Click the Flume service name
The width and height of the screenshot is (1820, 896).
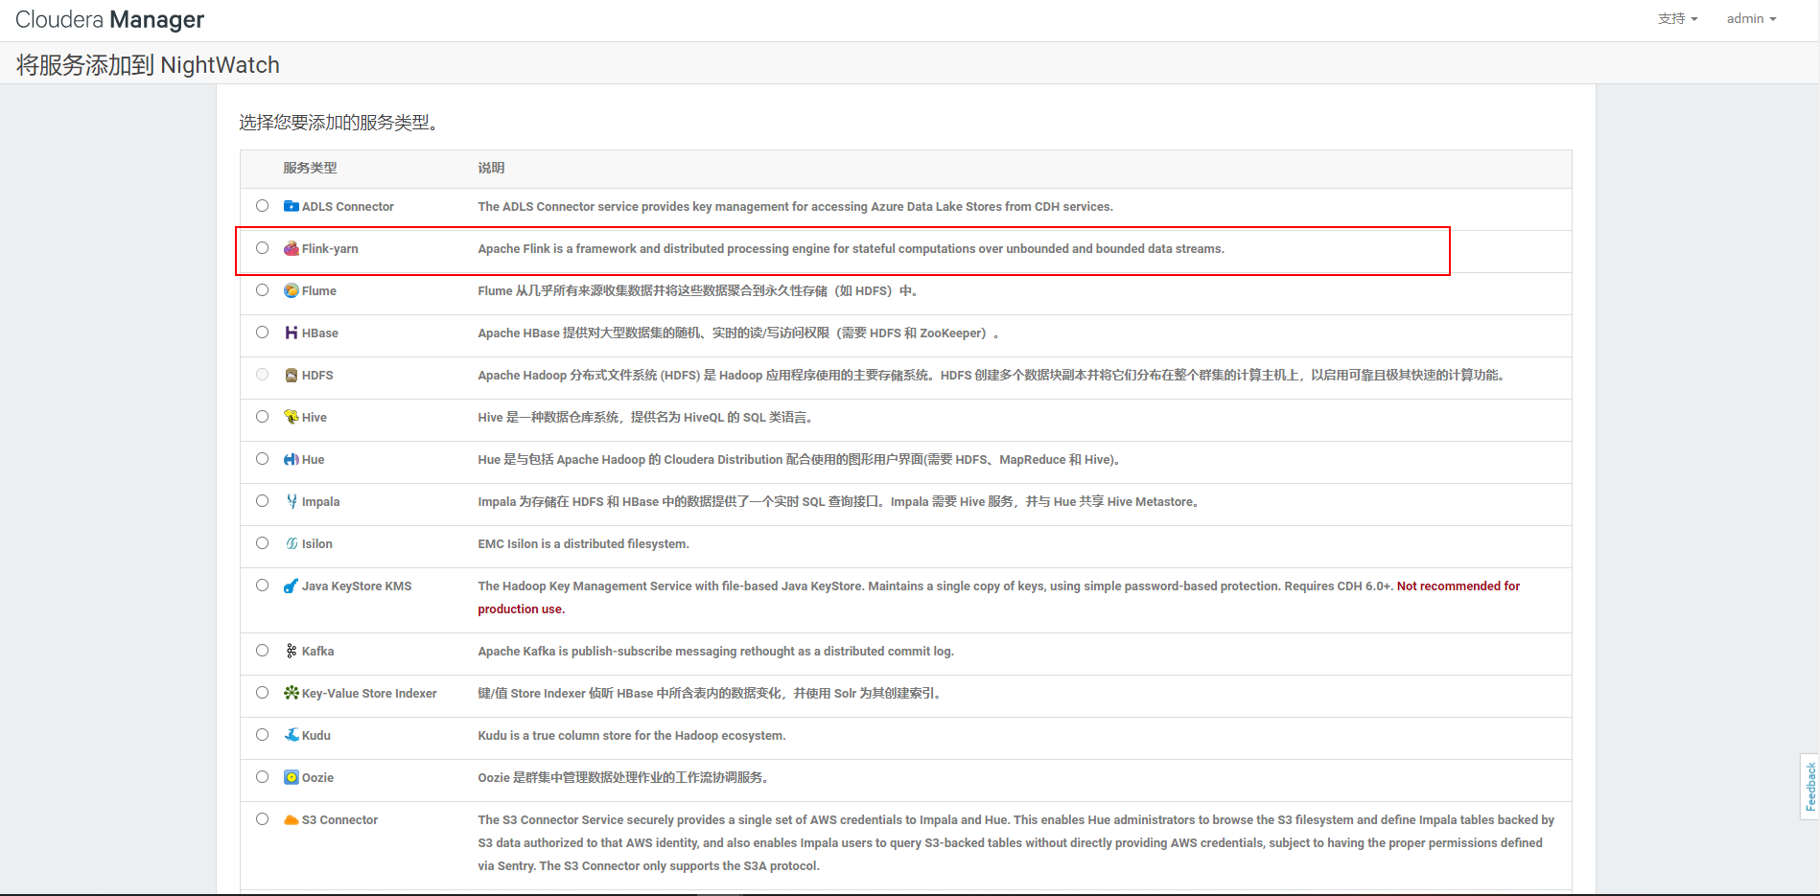[x=319, y=291]
